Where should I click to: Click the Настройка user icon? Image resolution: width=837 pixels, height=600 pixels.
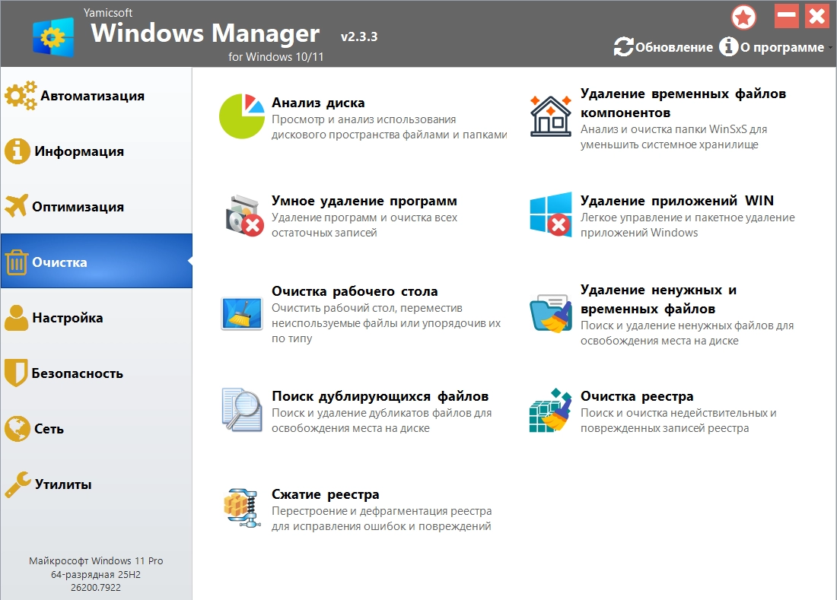pyautogui.click(x=17, y=318)
